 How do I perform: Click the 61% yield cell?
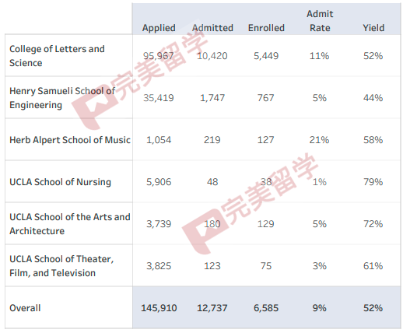[373, 266]
